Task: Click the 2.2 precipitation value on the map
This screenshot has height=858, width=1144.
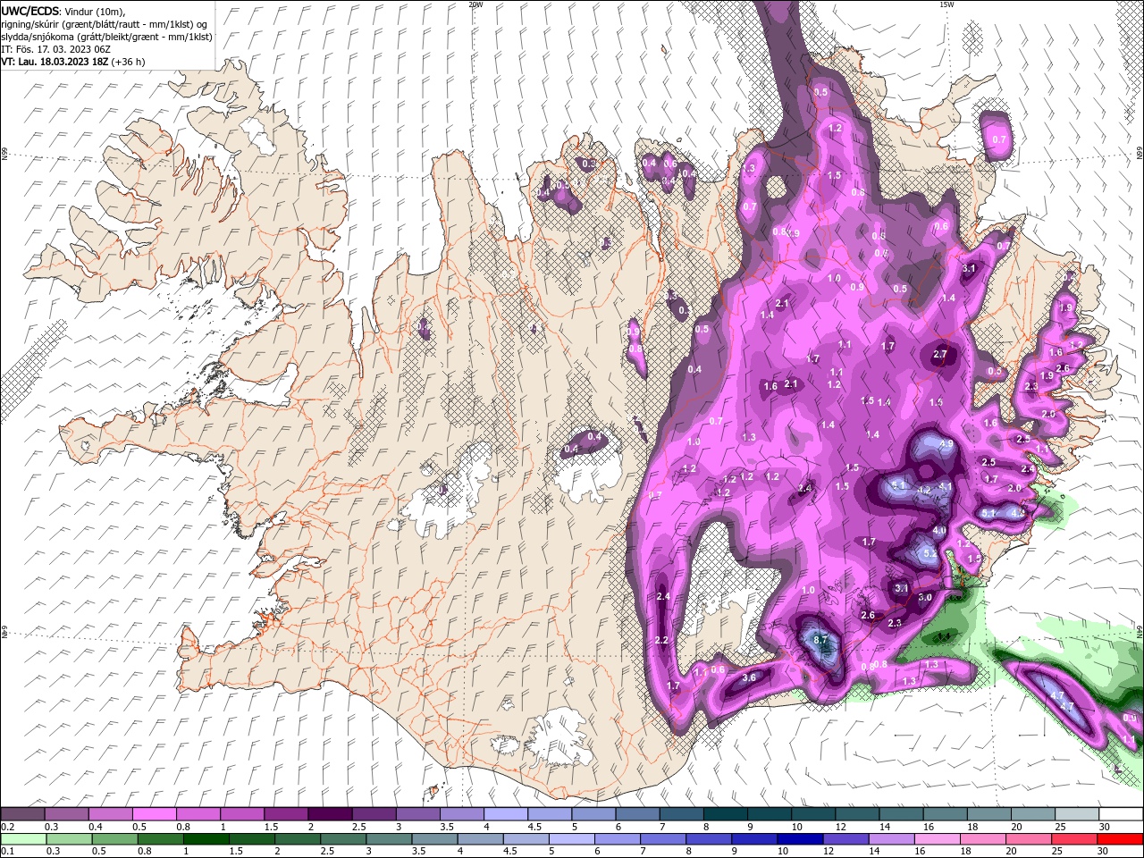Action: tap(661, 640)
